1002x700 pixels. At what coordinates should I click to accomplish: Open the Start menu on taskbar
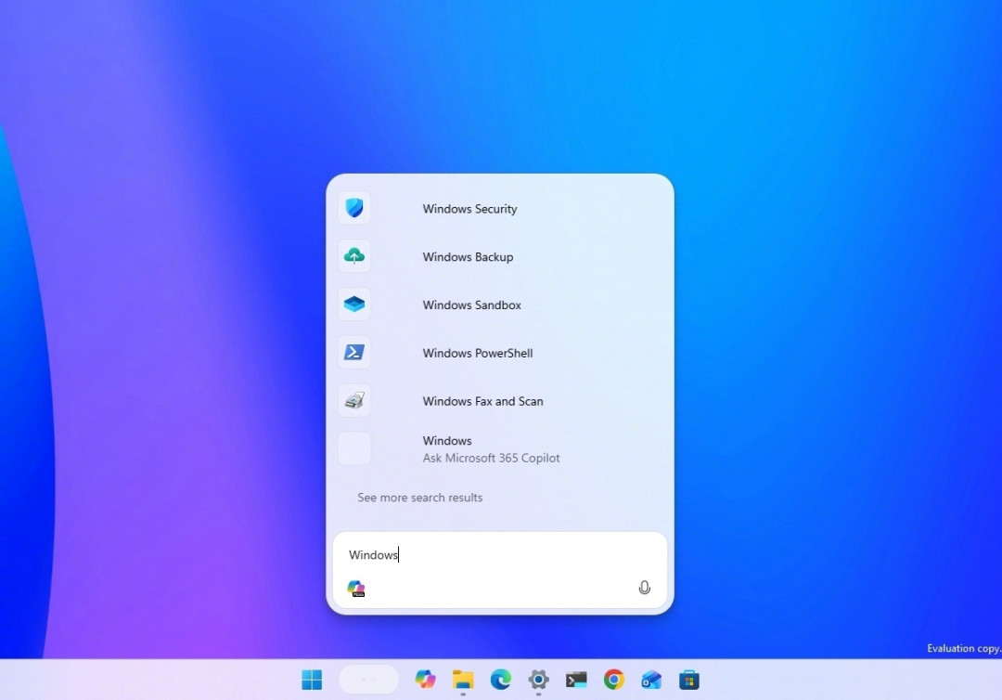pos(312,680)
